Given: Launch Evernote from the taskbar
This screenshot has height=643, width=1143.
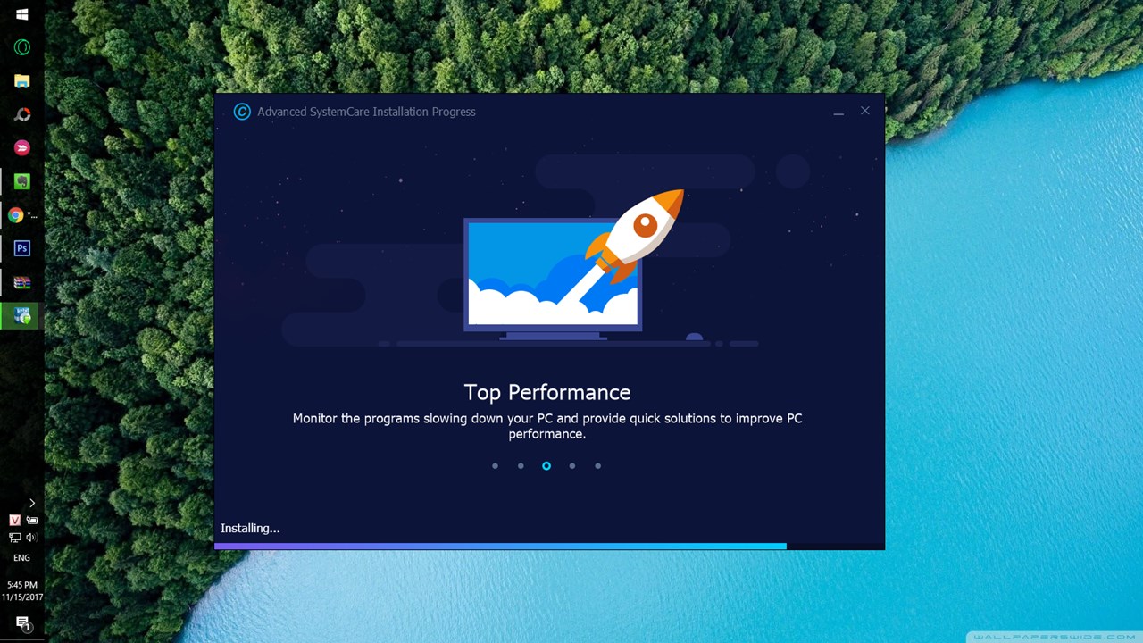Looking at the screenshot, I should pos(21,181).
